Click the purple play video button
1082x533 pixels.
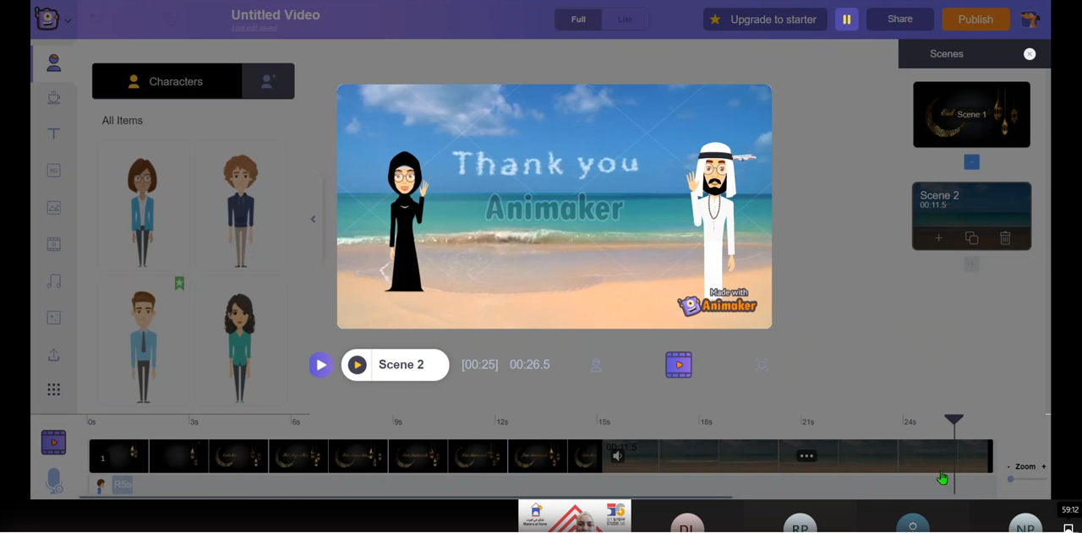point(320,365)
